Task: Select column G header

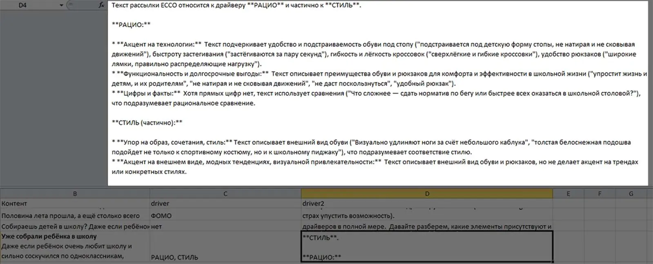Action: 631,194
